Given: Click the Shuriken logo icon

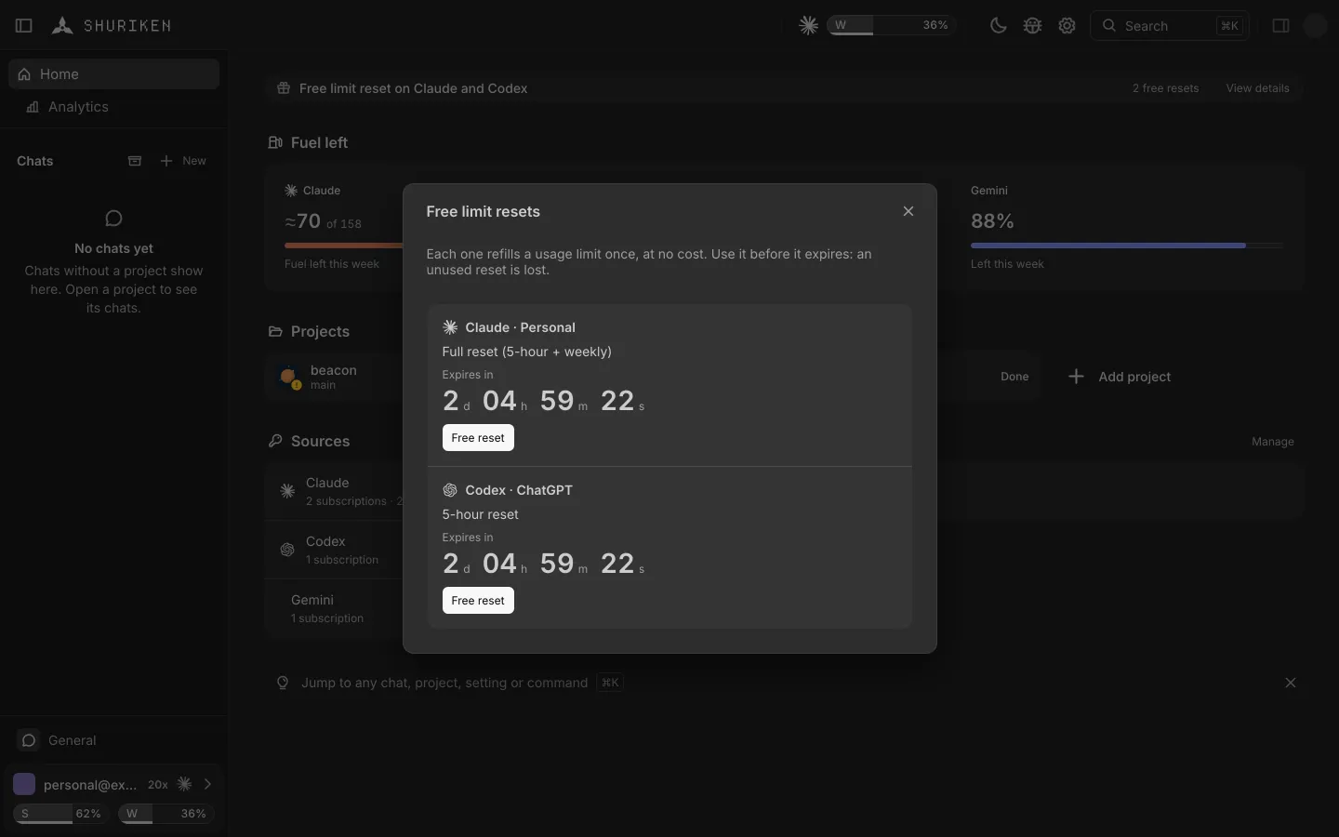Looking at the screenshot, I should [62, 26].
